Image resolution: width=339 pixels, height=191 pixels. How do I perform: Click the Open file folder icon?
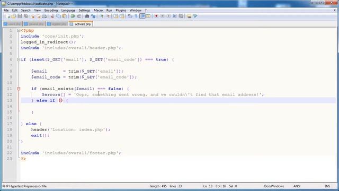pyautogui.click(x=14, y=16)
